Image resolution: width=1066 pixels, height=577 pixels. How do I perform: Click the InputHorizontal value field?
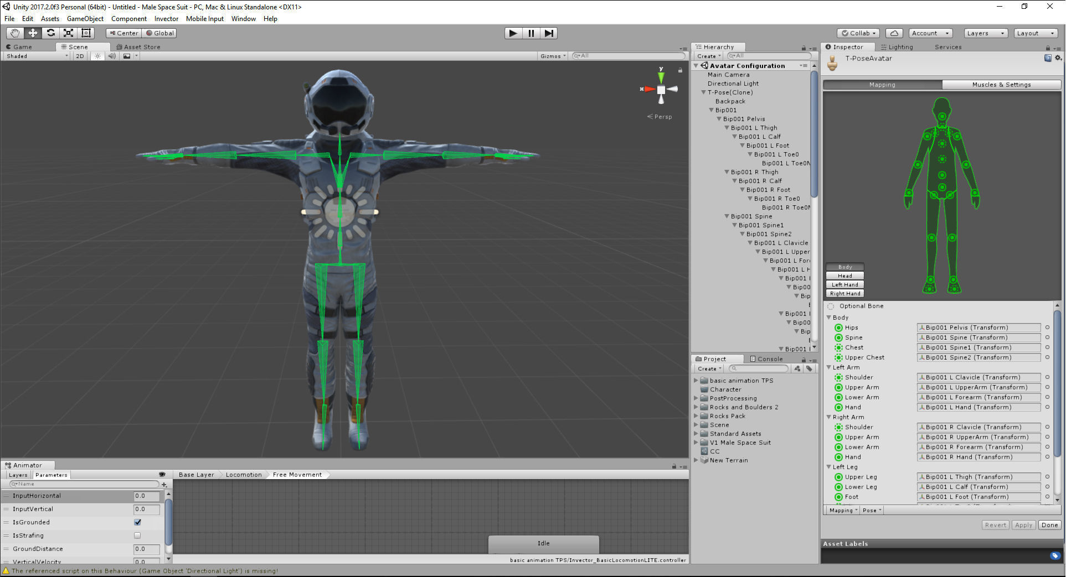147,496
